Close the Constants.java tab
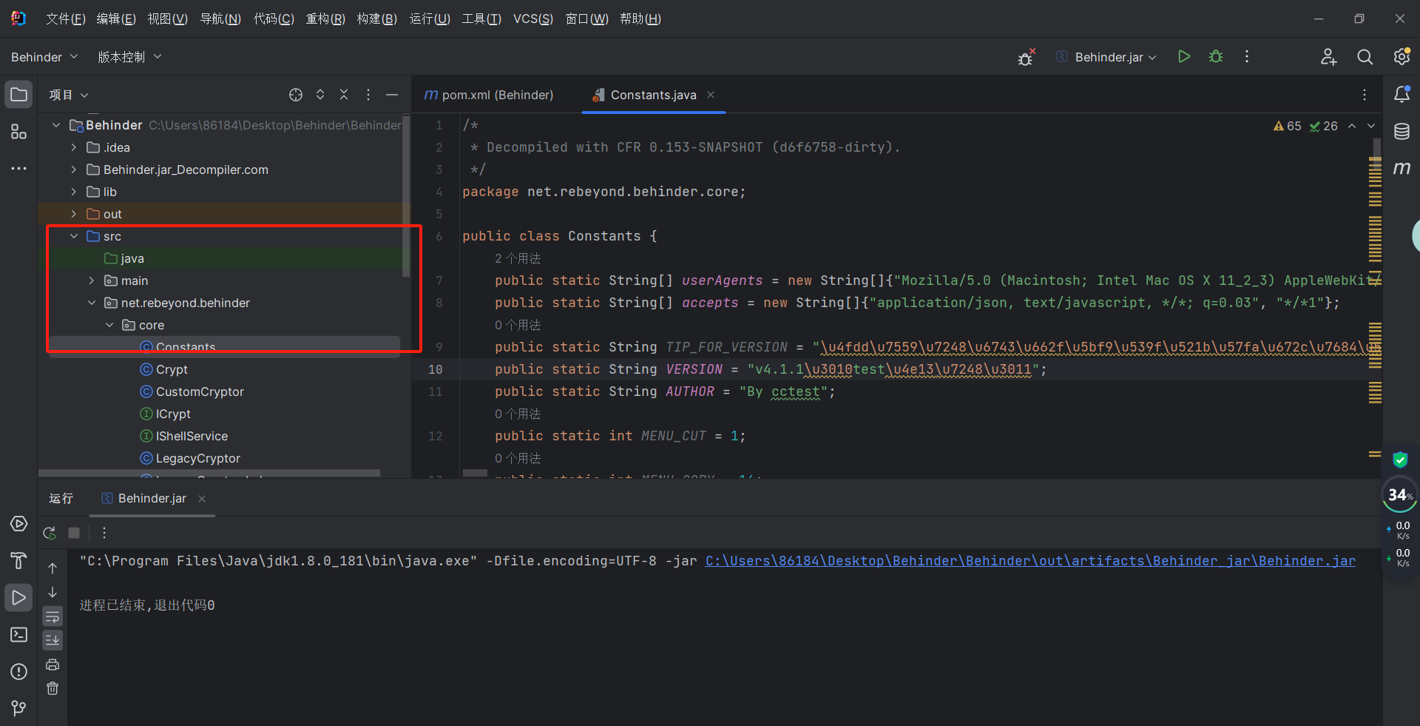The image size is (1420, 726). (x=711, y=95)
